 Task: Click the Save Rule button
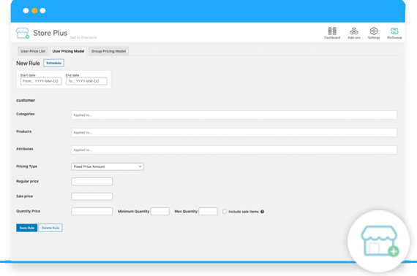(x=26, y=228)
